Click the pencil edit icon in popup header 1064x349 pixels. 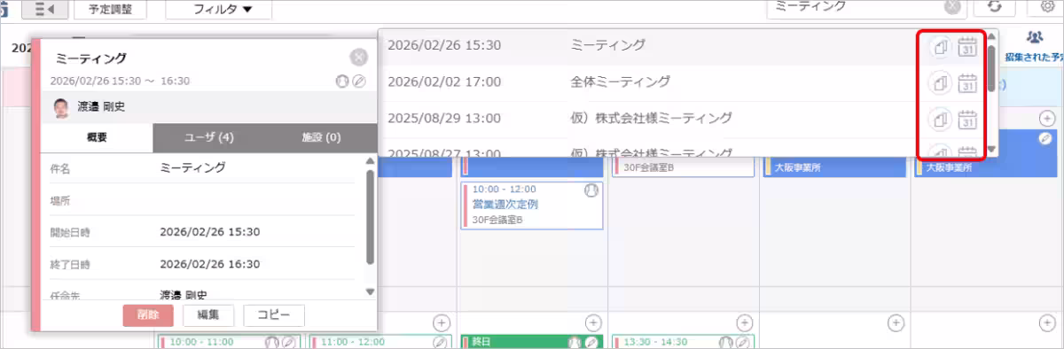coord(358,81)
